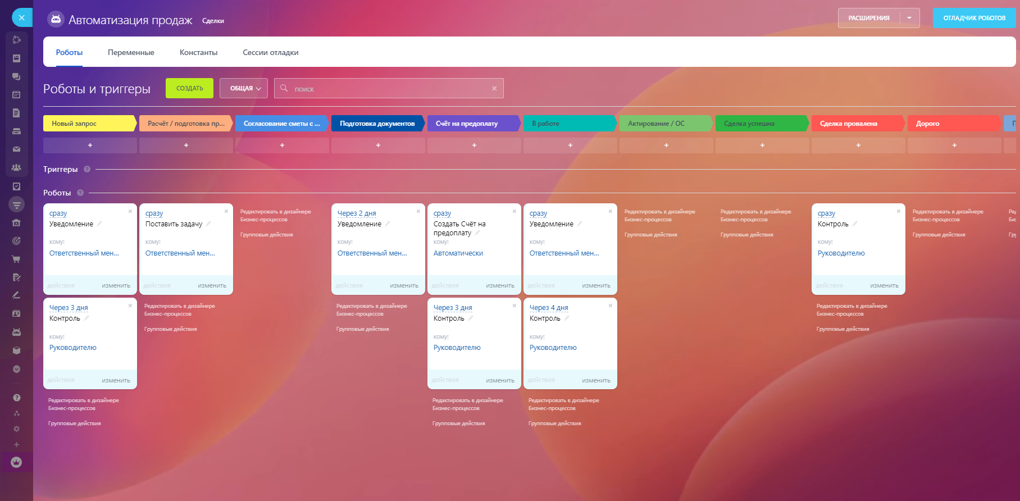Screen dimensions: 1020x501
Task: Close the automation slider with the X icon
Action: [x=21, y=17]
